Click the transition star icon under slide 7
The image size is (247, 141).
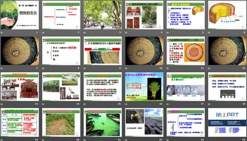(1, 68)
